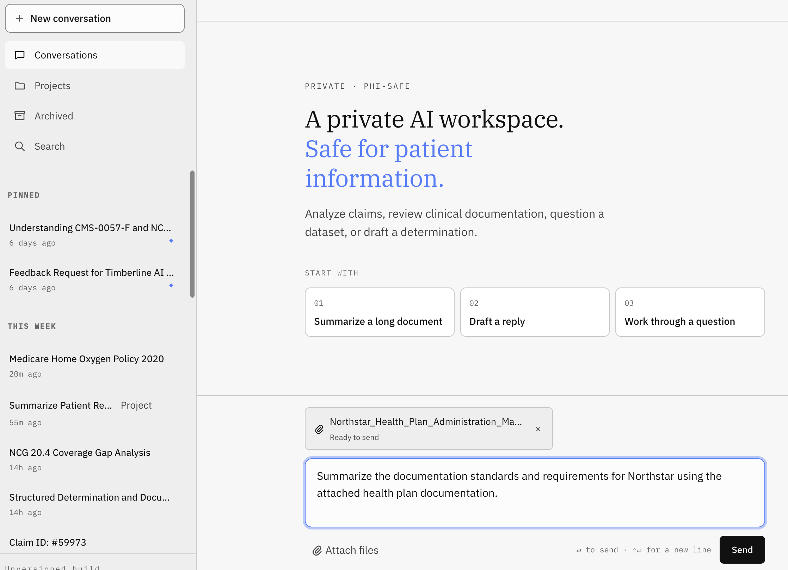The width and height of the screenshot is (788, 570).
Task: Choose the Draft a reply starter card
Action: (x=535, y=312)
